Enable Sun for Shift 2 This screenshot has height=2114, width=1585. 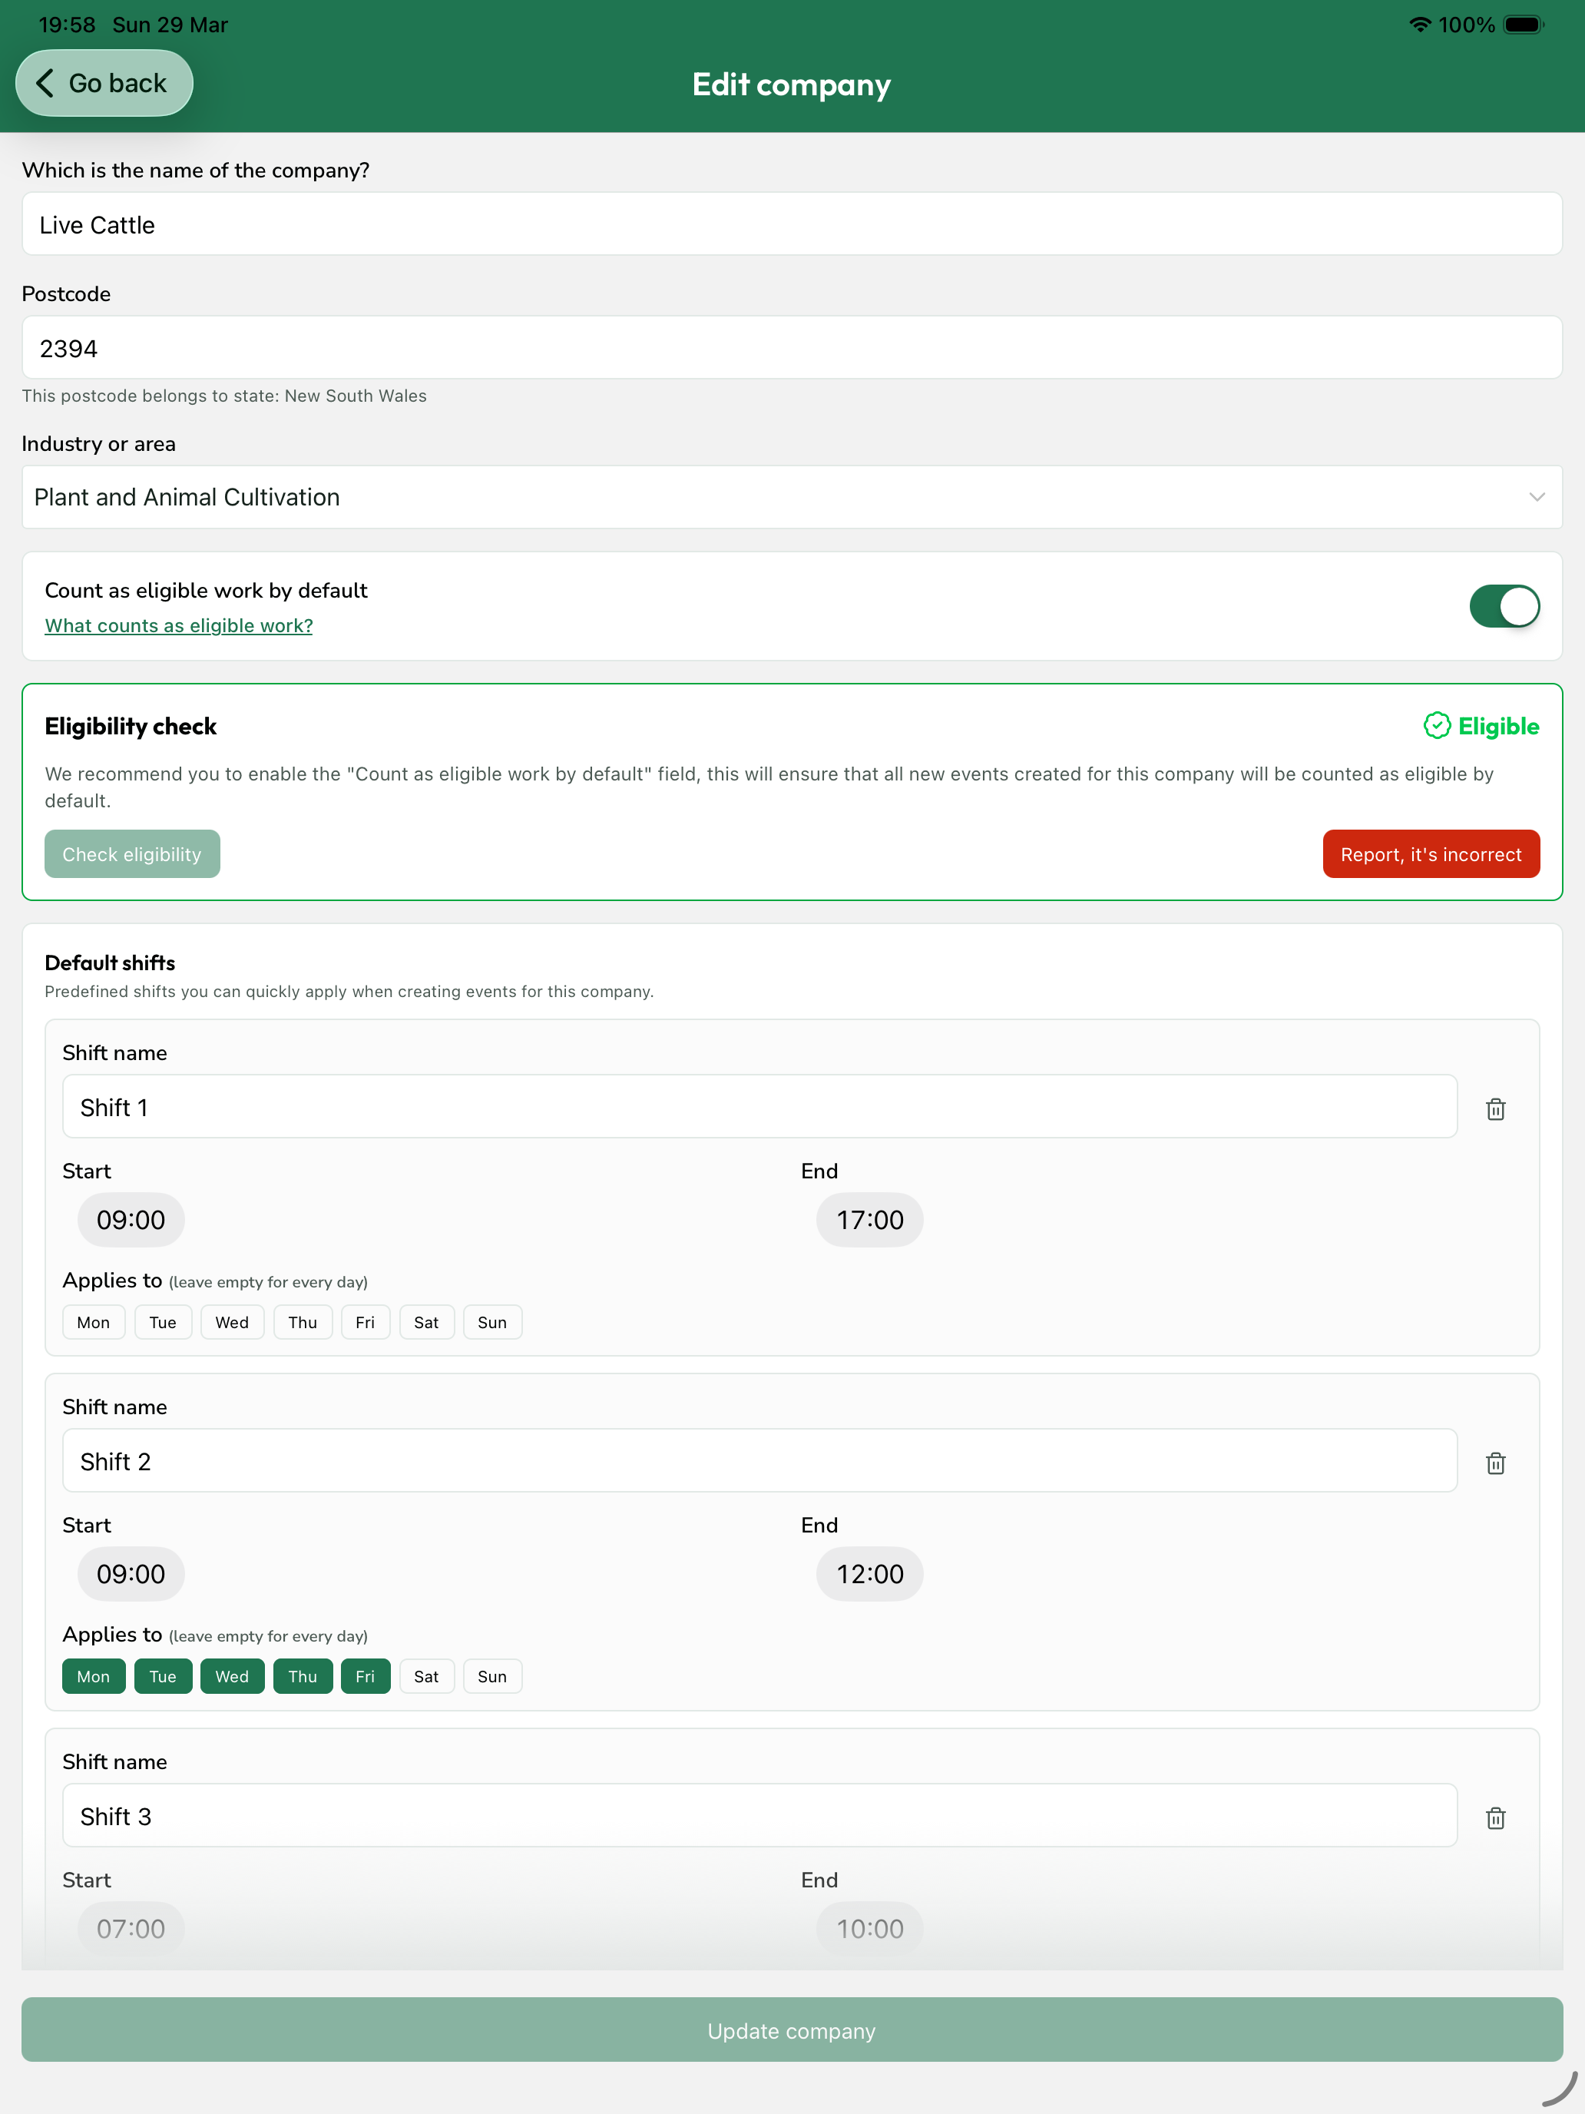tap(492, 1676)
